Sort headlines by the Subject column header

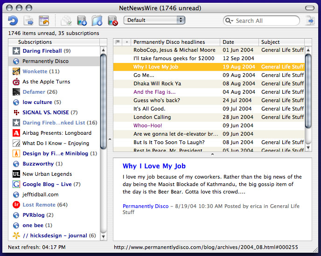point(282,42)
